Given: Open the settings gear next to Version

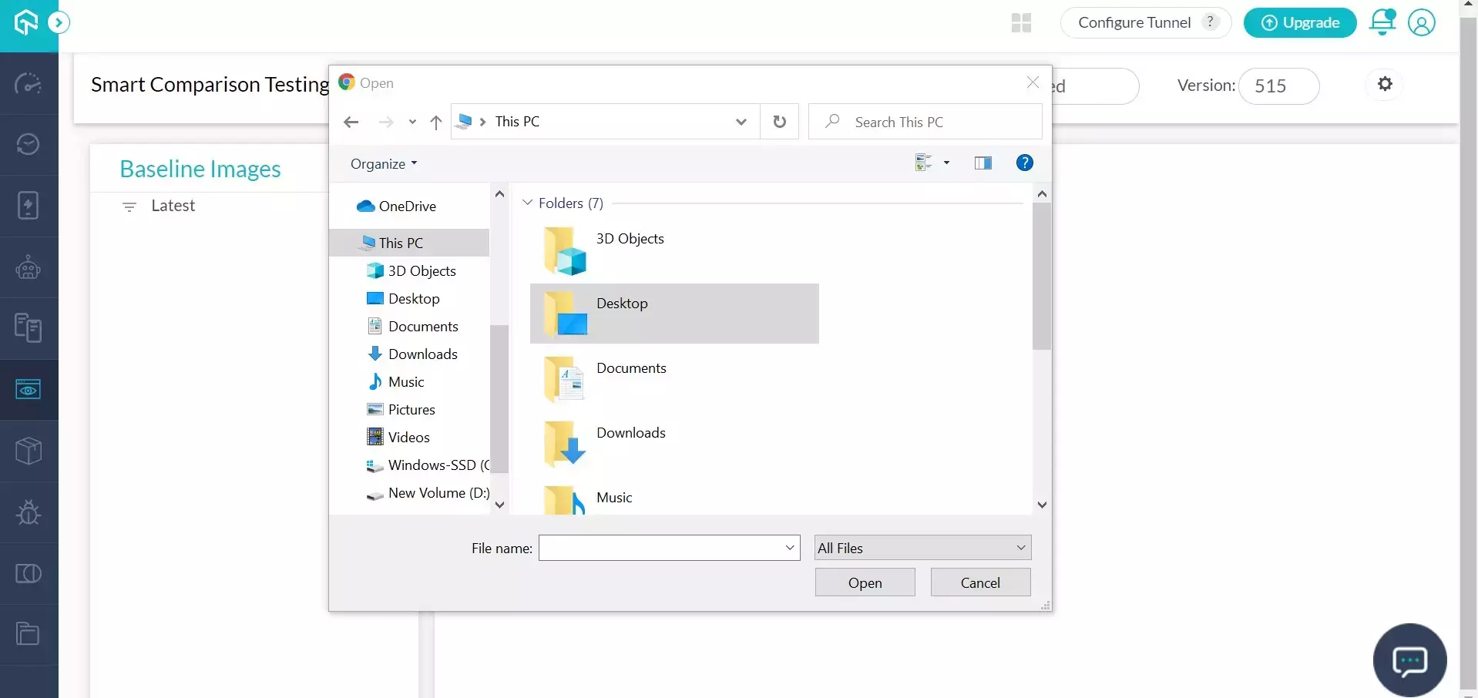Looking at the screenshot, I should (x=1385, y=84).
